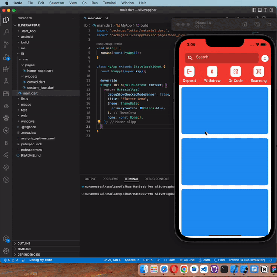Image resolution: width=277 pixels, height=277 pixels.
Task: Tap the profile avatar icon in app
Action: coord(265,59)
